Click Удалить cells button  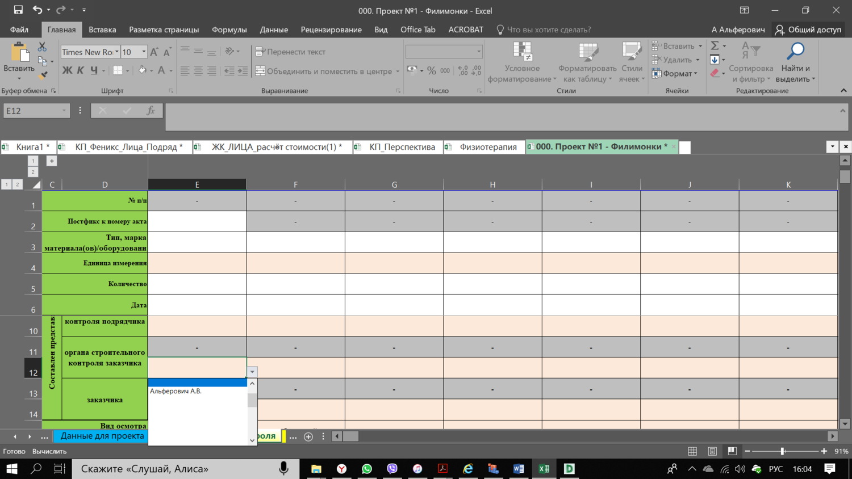[x=672, y=60]
